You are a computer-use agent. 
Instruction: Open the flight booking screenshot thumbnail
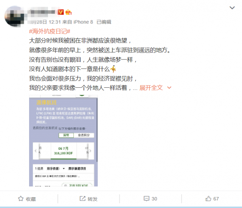click(x=64, y=141)
